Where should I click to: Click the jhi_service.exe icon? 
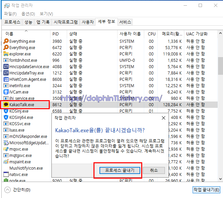click(x=6, y=98)
